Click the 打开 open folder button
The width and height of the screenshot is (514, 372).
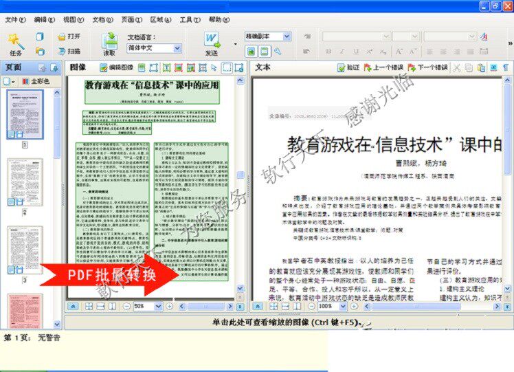69,36
